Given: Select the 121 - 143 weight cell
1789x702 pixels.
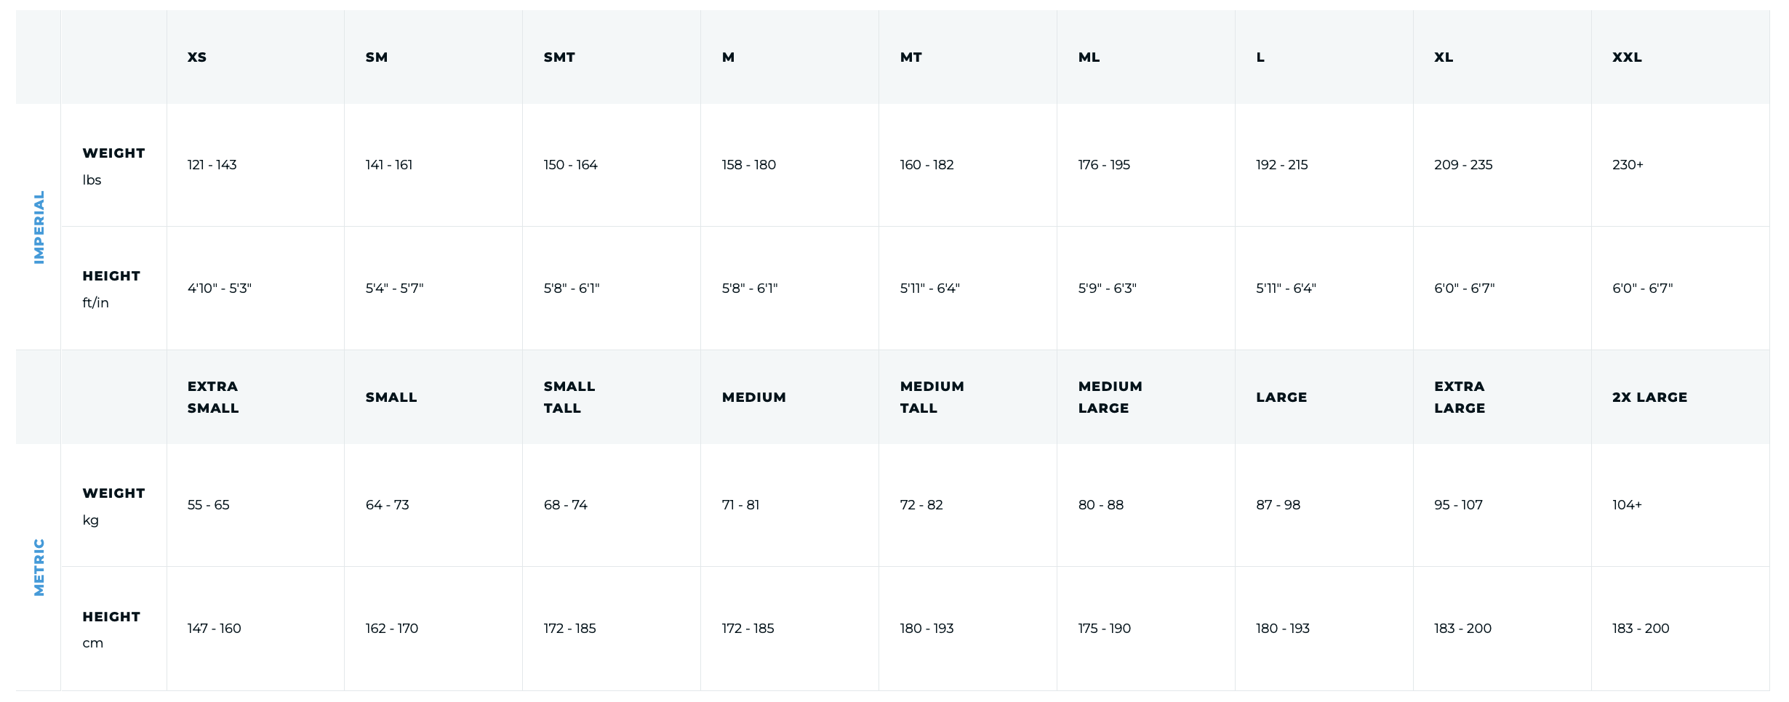Looking at the screenshot, I should [x=212, y=165].
